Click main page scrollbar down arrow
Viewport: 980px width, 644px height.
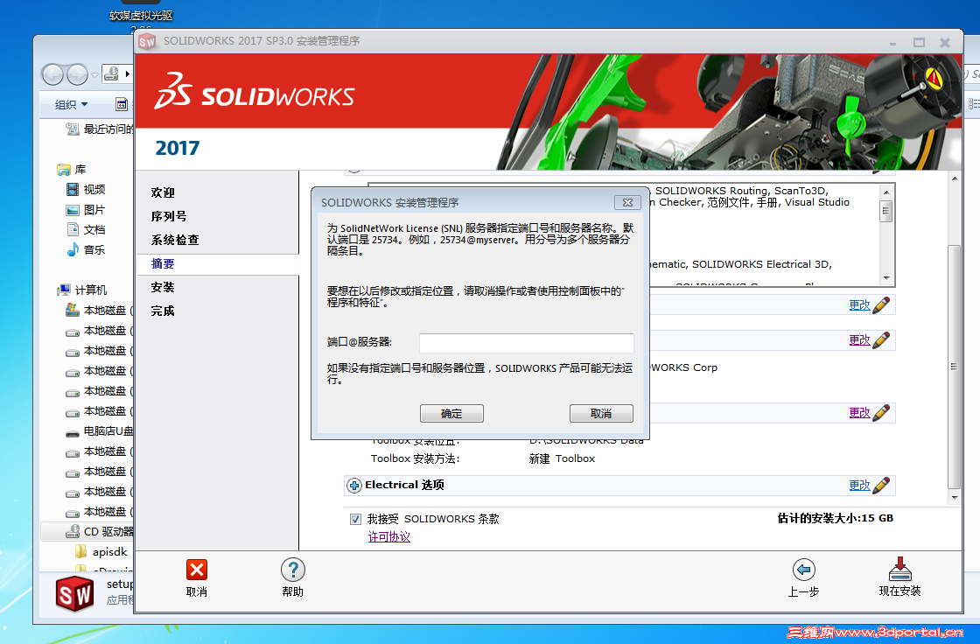tap(955, 498)
